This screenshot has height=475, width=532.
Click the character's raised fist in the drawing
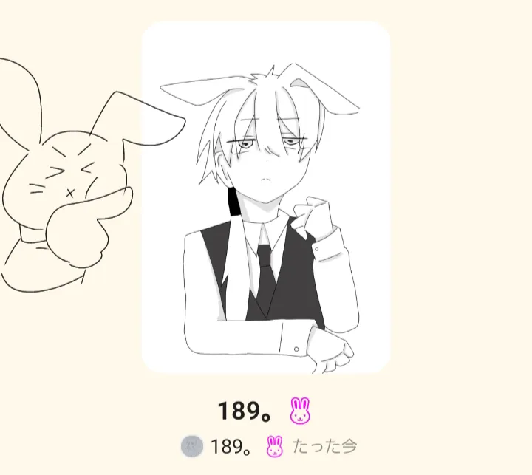click(x=312, y=216)
